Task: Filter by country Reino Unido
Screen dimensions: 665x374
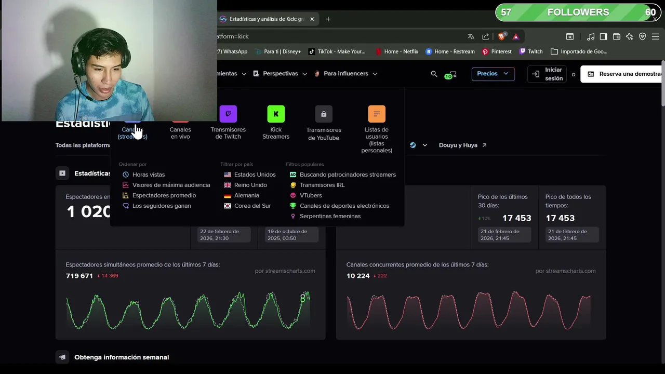Action: [x=245, y=185]
